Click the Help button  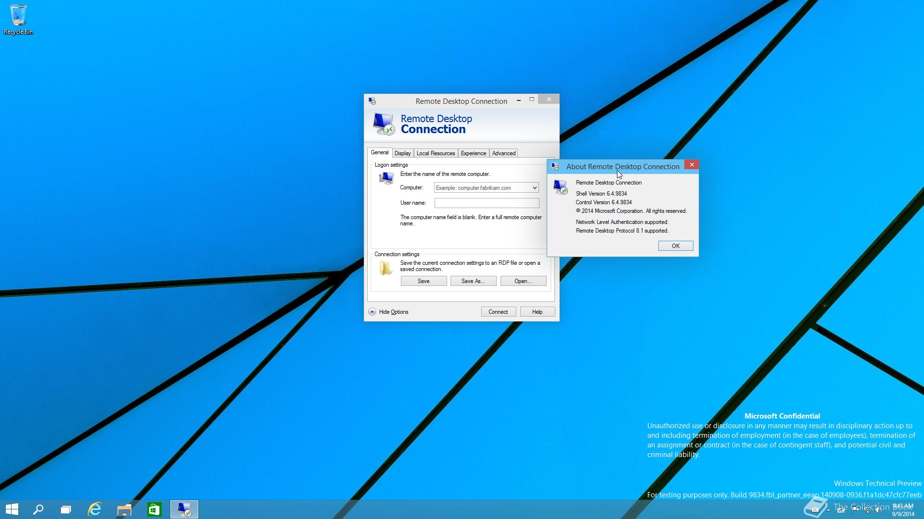537,312
